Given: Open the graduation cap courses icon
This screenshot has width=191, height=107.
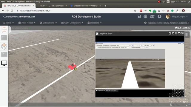Looking at the screenshot, I should click(x=152, y=16).
